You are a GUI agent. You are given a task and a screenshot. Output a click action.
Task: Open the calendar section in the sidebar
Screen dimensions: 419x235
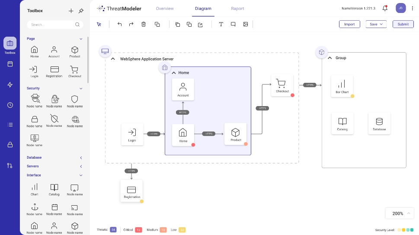coord(10,64)
